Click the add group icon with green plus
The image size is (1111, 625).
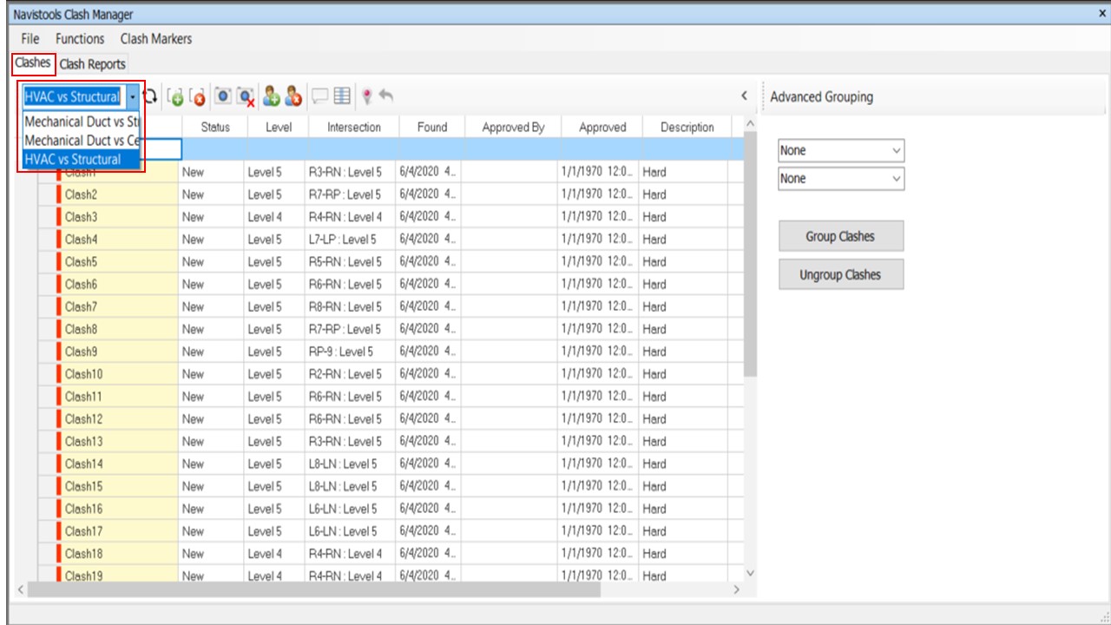[x=174, y=96]
